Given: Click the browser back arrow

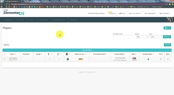Looking at the screenshot, I should (2, 4).
